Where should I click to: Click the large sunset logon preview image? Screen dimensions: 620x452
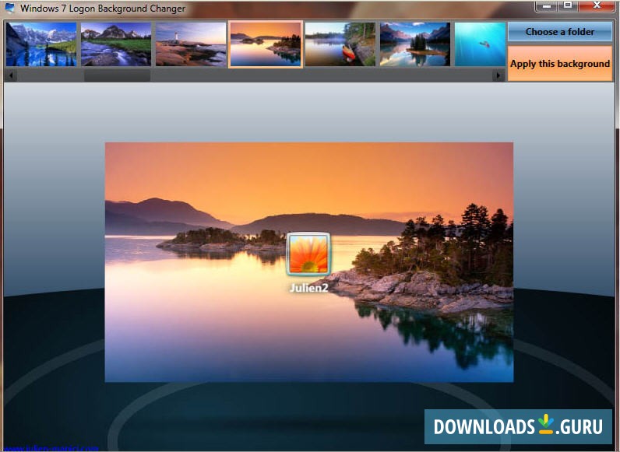[308, 262]
